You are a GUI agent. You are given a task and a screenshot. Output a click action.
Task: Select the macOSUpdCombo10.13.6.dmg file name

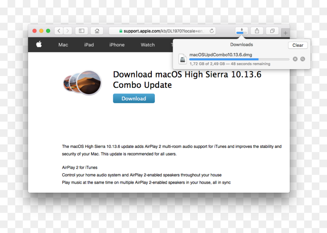click(221, 55)
